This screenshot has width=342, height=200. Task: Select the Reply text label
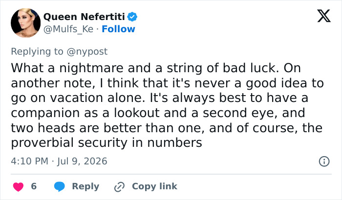[85, 186]
